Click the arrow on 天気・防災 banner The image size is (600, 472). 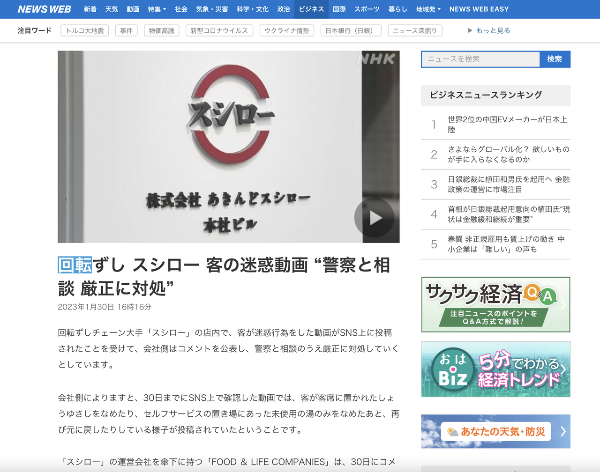point(563,431)
